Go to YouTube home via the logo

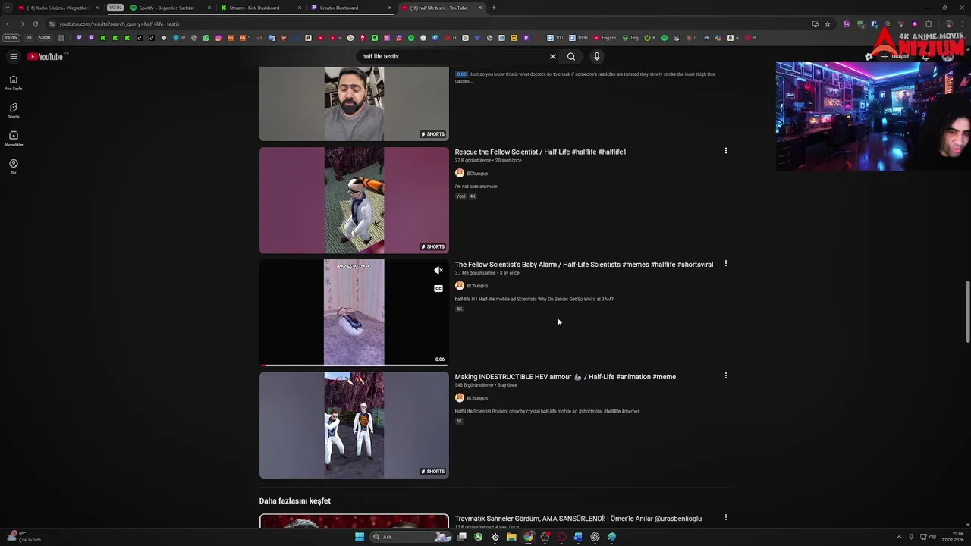coord(46,56)
